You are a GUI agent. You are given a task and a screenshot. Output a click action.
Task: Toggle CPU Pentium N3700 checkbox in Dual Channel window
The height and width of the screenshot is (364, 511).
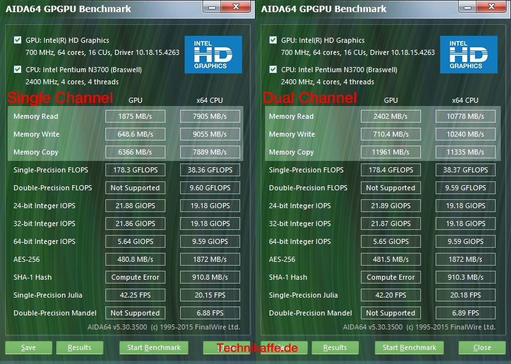click(x=273, y=70)
